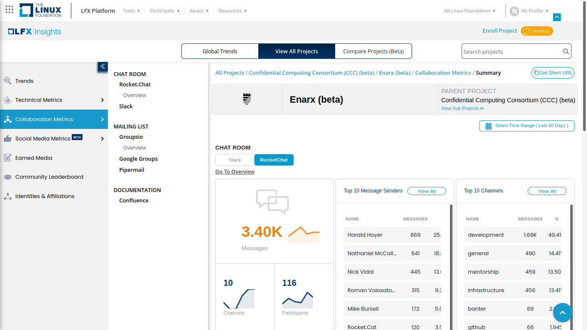Click the Participants trend chart
The height and width of the screenshot is (330, 587).
tap(297, 299)
